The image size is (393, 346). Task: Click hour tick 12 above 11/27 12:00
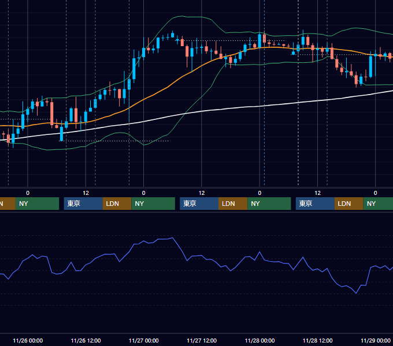202,193
